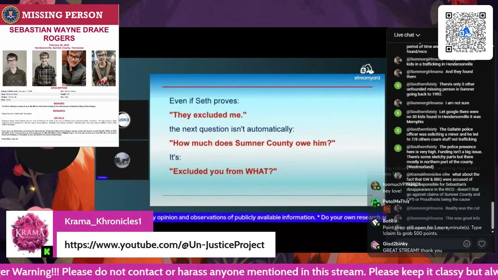Select the Krama_Khronicles1 channel name
The image size is (498, 280).
(103, 221)
